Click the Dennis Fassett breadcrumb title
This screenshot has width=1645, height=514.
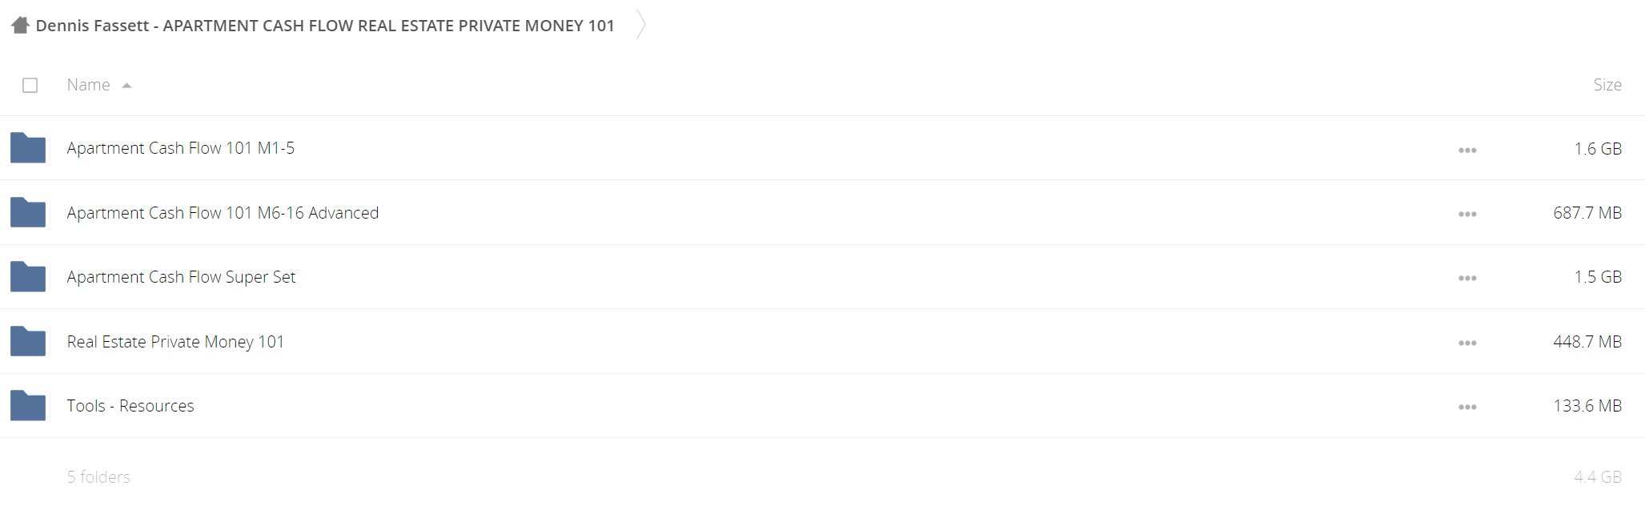point(325,26)
